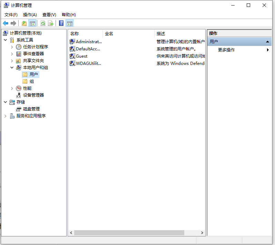
Task: Click the WDAGUtility account icon
Action: click(72, 63)
